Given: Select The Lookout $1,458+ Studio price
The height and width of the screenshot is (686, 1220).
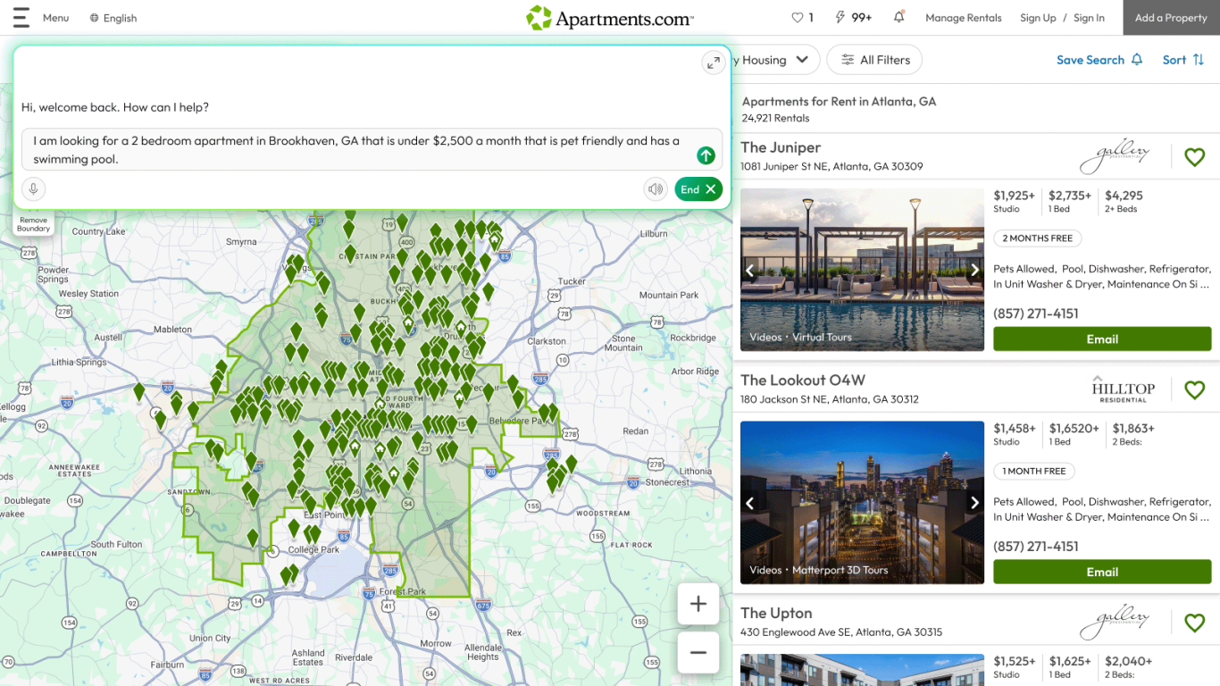Looking at the screenshot, I should click(x=1015, y=434).
